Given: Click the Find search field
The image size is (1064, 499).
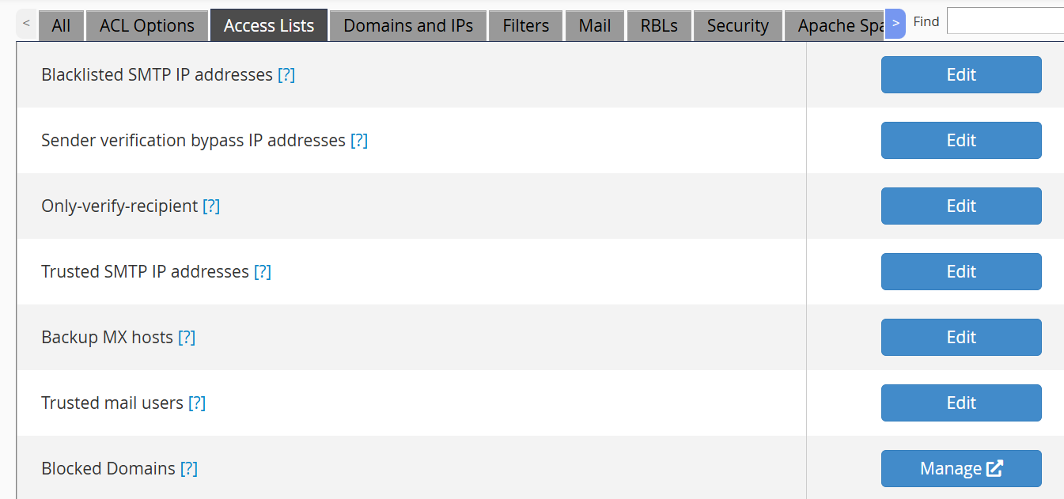Looking at the screenshot, I should coord(1005,21).
